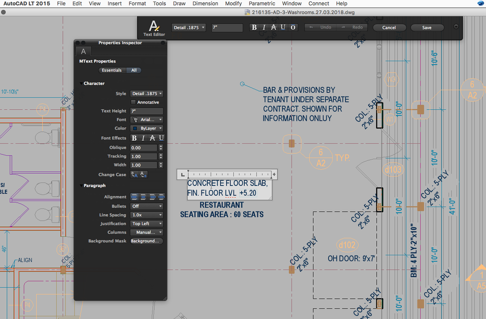Set paragraph alignment to right
This screenshot has width=486, height=319.
point(152,197)
